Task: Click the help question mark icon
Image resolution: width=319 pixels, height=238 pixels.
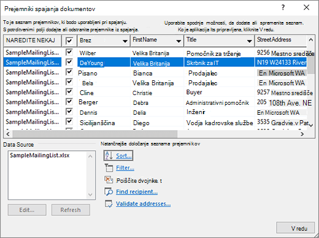Action: [x=283, y=7]
